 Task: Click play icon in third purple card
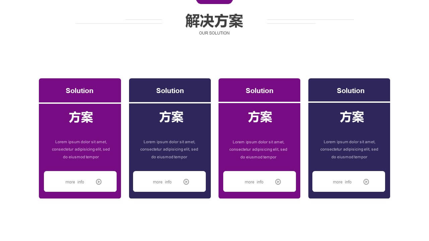[278, 182]
